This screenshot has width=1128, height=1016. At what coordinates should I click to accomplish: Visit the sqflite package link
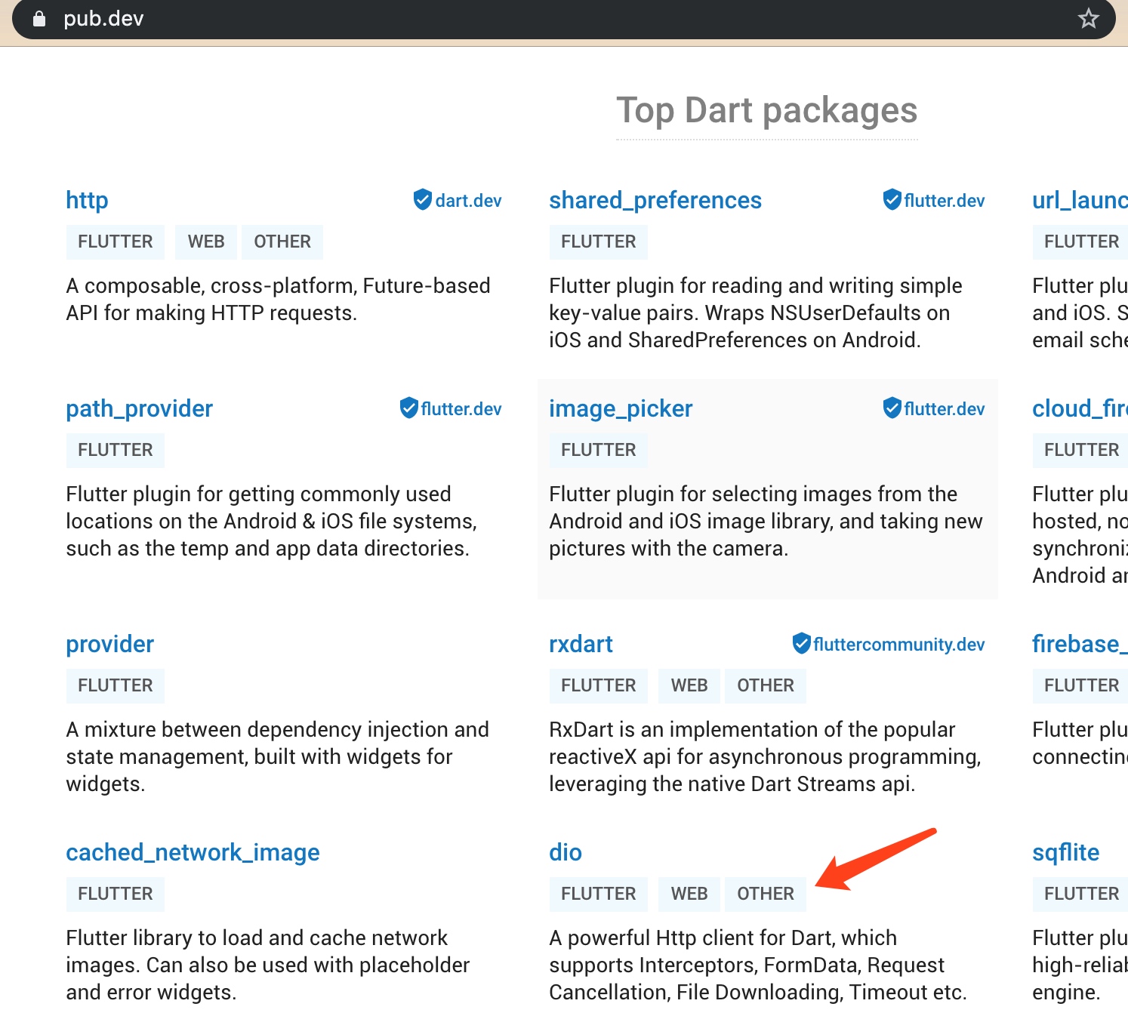click(1065, 852)
